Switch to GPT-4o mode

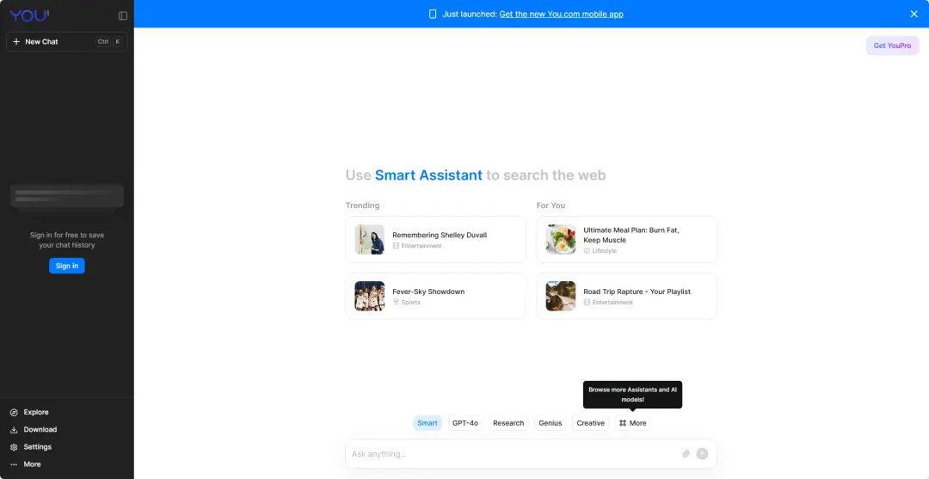[x=465, y=423]
